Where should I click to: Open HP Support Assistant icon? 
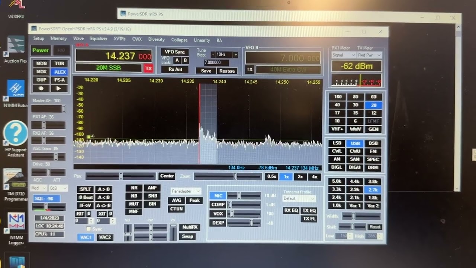point(16,139)
